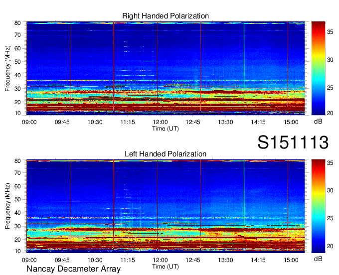Screen dimensions: 339x275
Task: Click the 30 dB tick on Left Handed colorbar
Action: click(x=330, y=190)
